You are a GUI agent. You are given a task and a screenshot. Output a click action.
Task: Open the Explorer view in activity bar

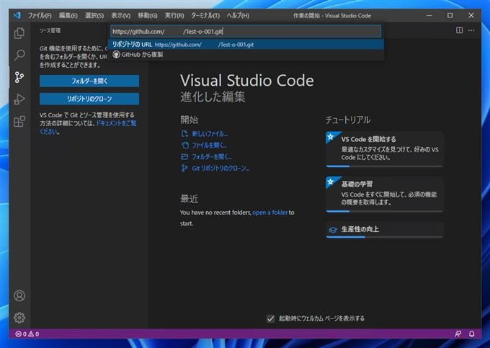(x=19, y=33)
